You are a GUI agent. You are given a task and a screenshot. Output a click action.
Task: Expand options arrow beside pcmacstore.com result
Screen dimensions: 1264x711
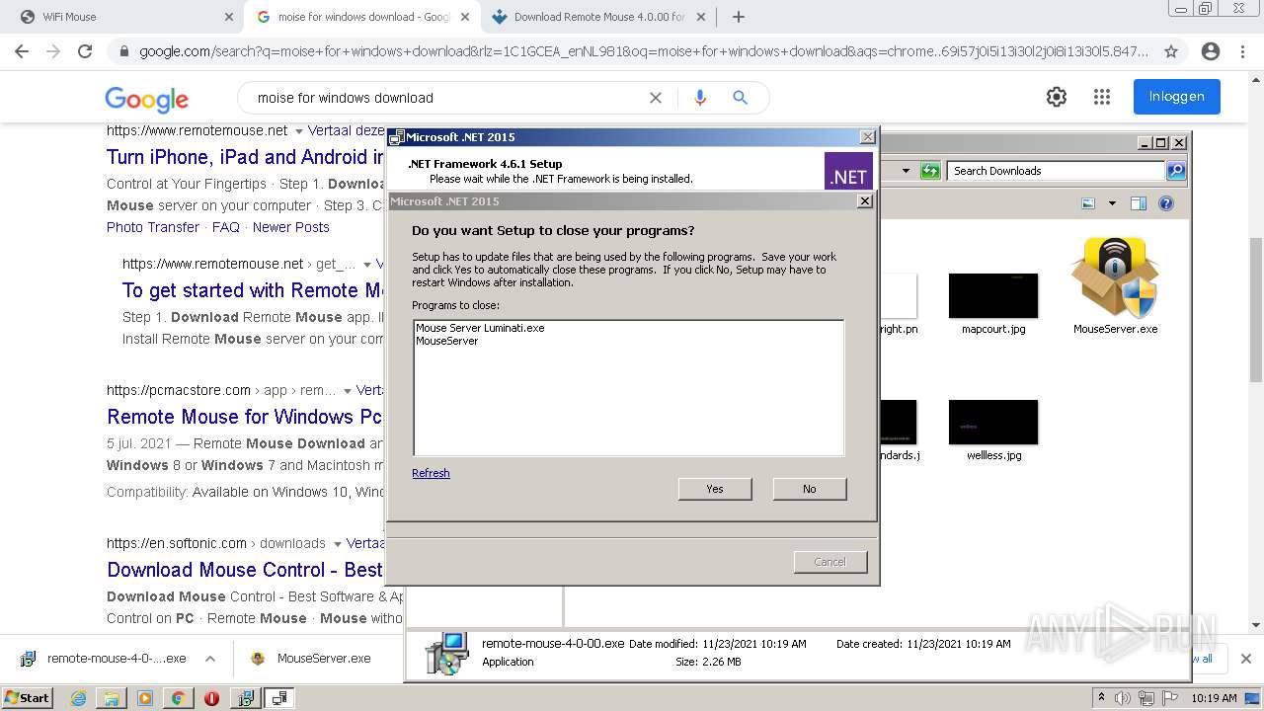coord(347,391)
